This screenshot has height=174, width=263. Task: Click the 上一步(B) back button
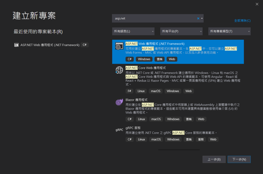point(214,159)
